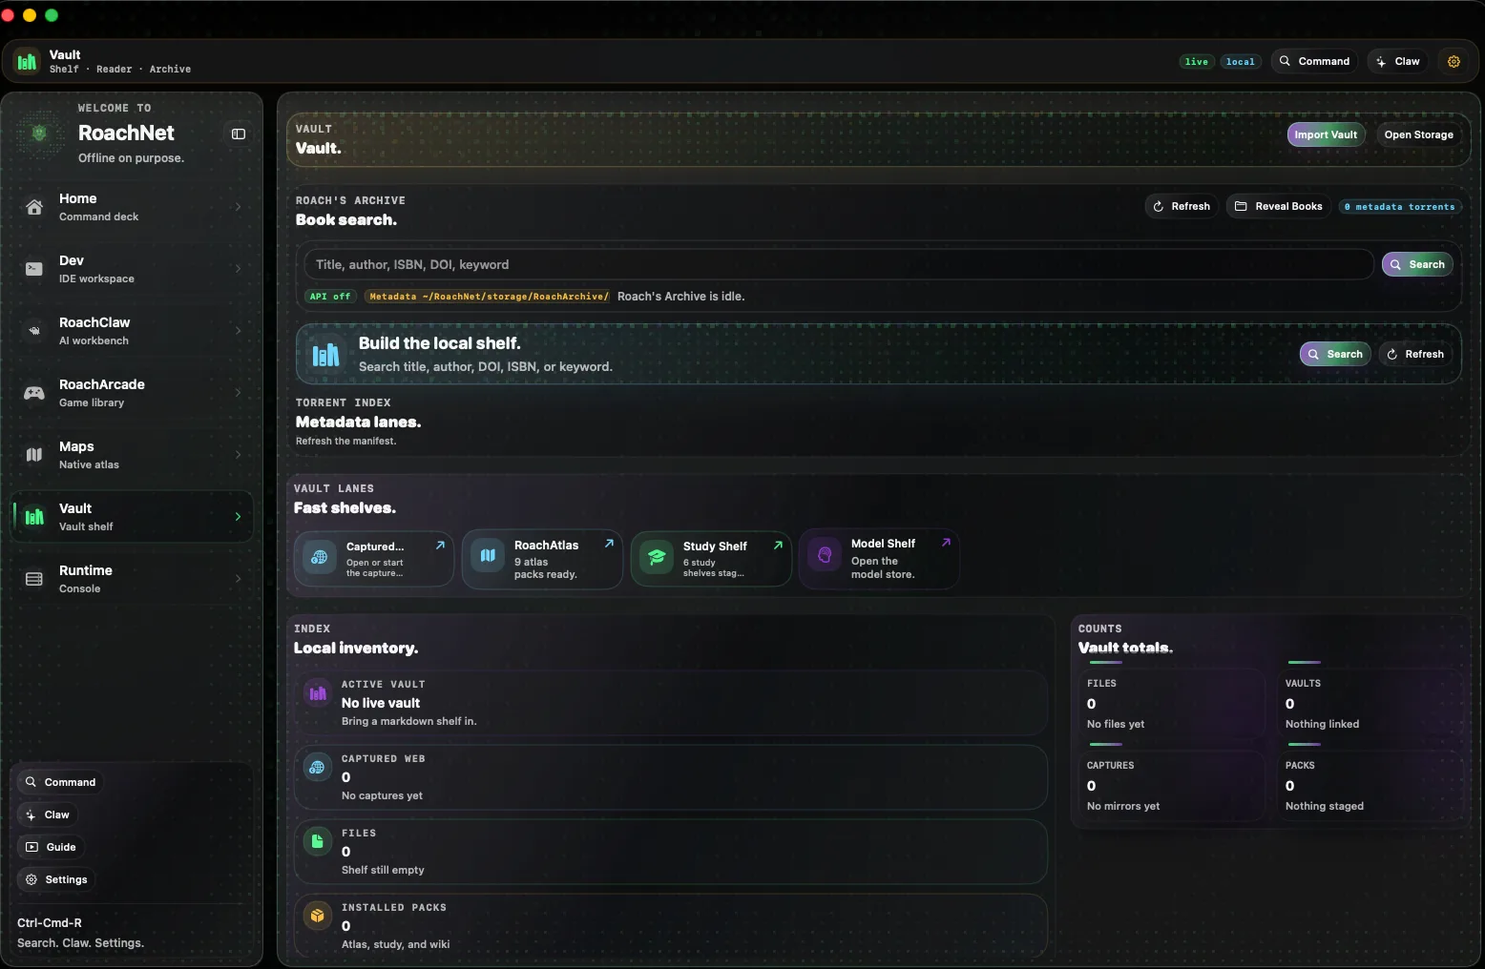This screenshot has width=1485, height=969.
Task: Expand the Home chevron in sidebar
Action: pos(238,207)
